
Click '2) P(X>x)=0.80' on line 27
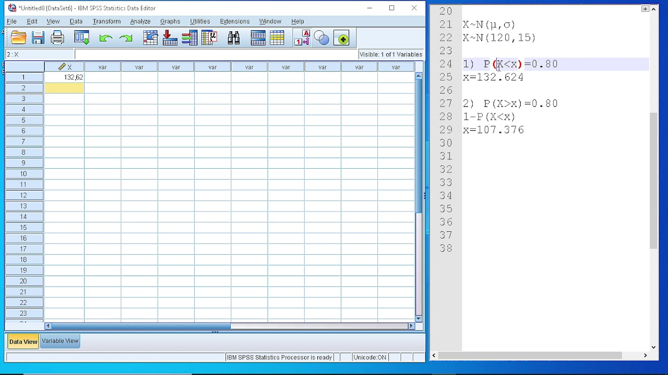click(x=510, y=104)
